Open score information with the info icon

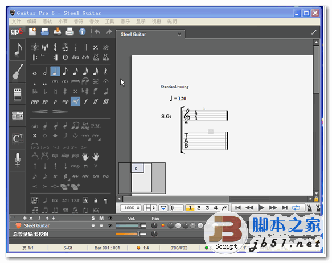[82, 32]
